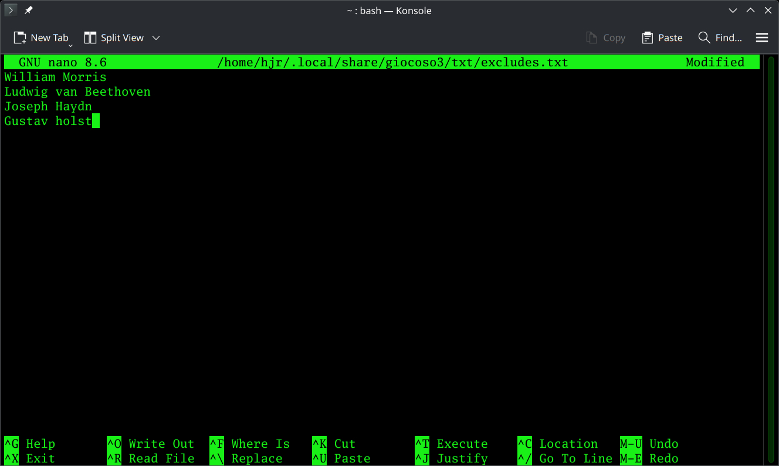
Task: Click the Copy icon in the toolbar
Action: tap(592, 37)
